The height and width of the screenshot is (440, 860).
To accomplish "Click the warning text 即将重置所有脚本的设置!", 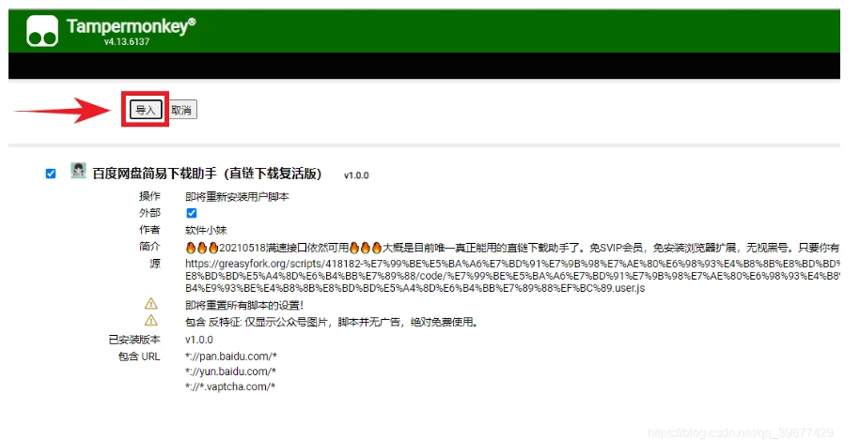I will pos(244,305).
